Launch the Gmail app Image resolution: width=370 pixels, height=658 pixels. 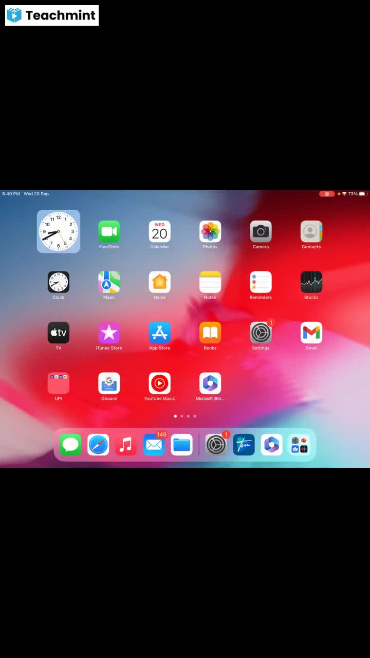(x=311, y=333)
